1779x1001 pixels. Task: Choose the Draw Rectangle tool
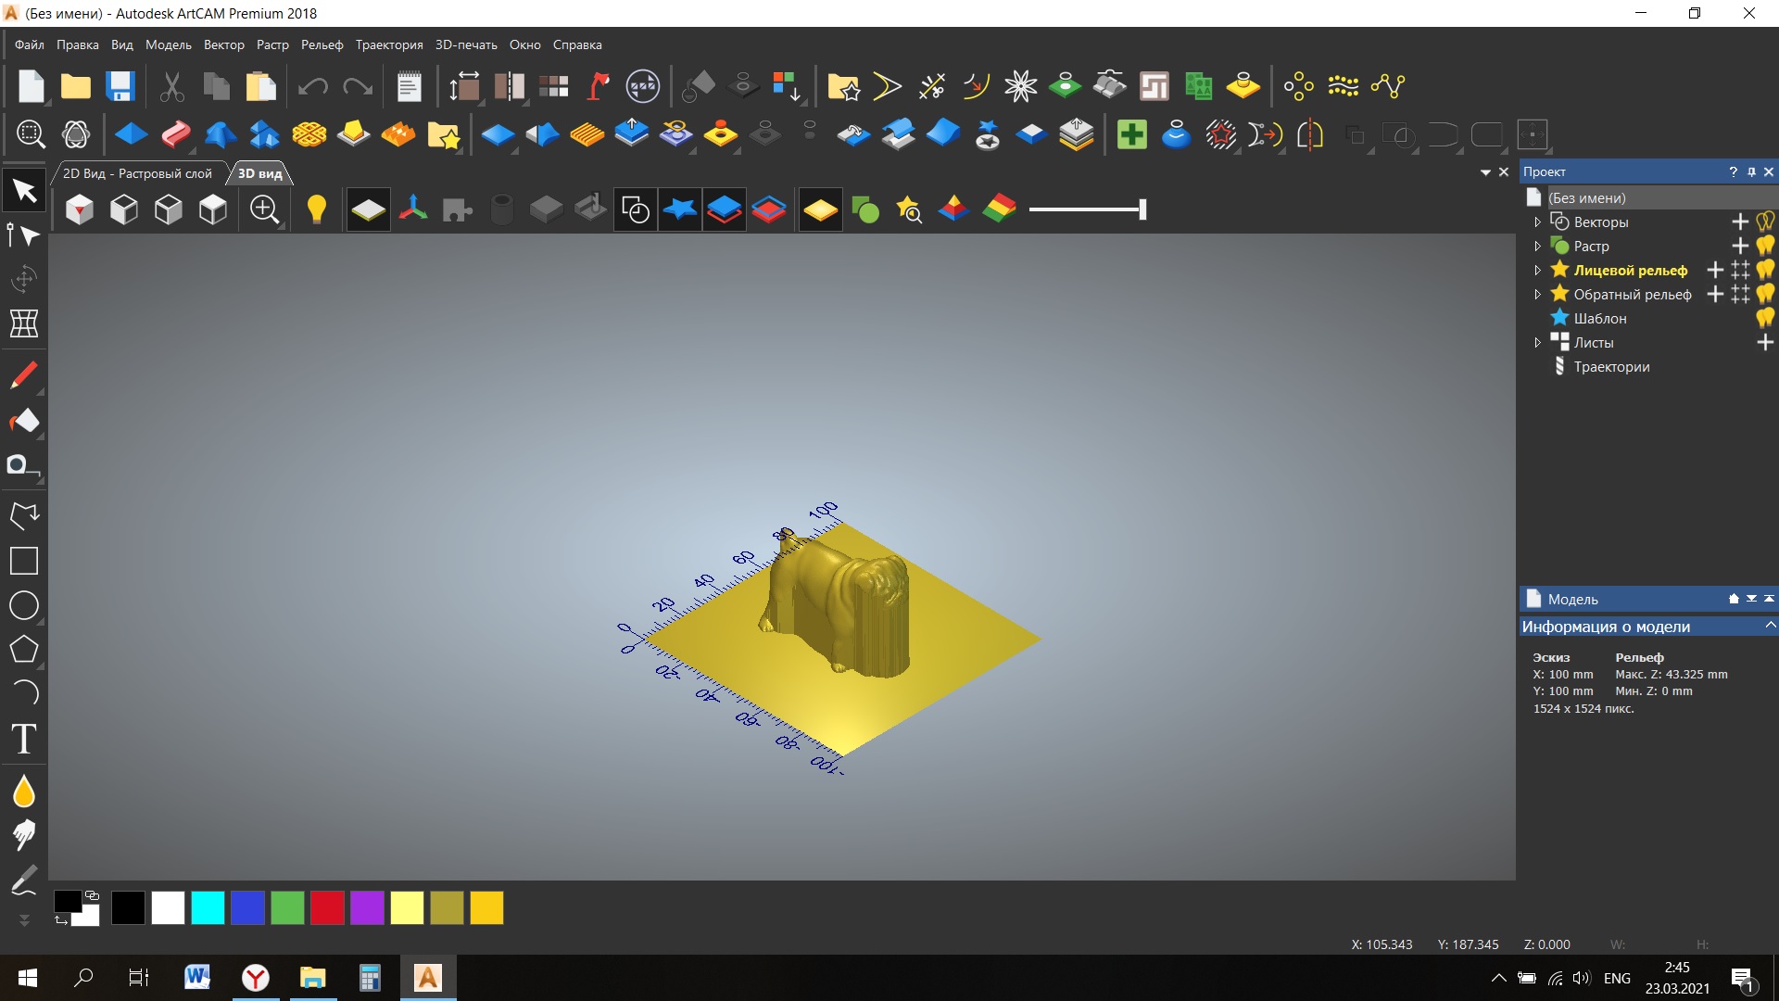pyautogui.click(x=24, y=561)
